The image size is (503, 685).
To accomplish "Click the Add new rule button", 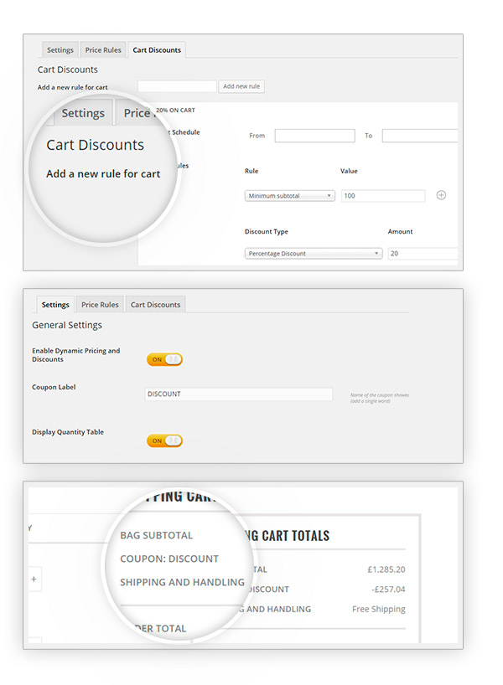I will pyautogui.click(x=241, y=86).
